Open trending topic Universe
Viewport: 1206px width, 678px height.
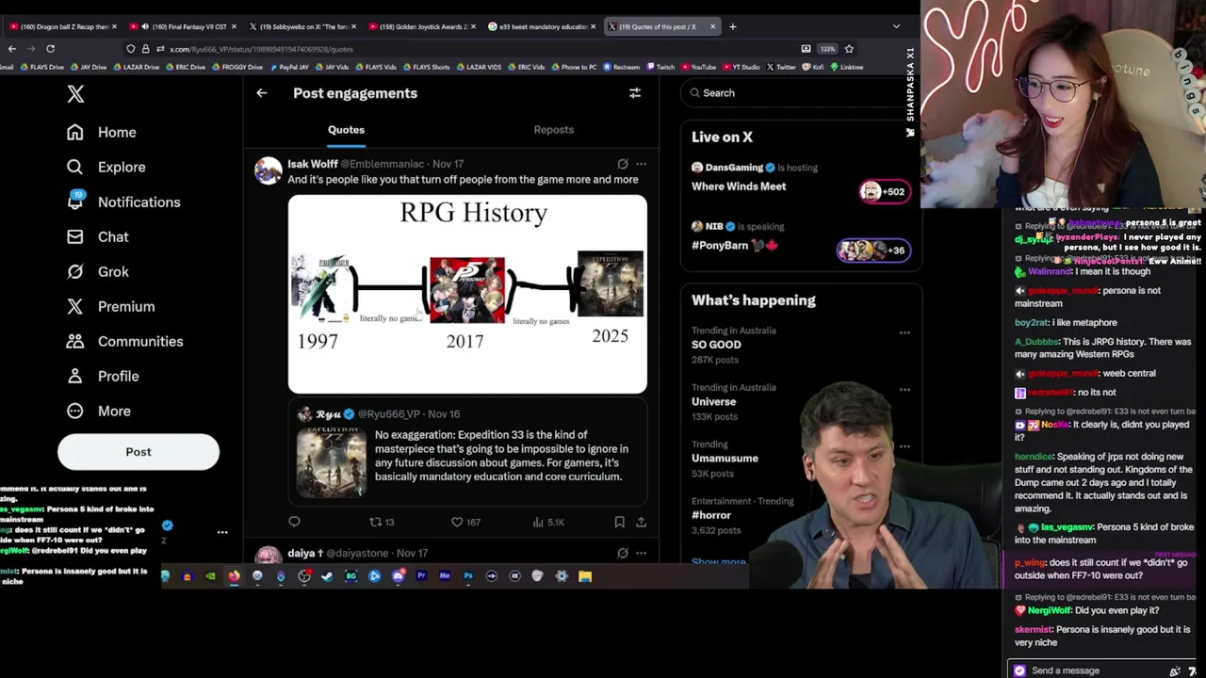click(x=713, y=401)
